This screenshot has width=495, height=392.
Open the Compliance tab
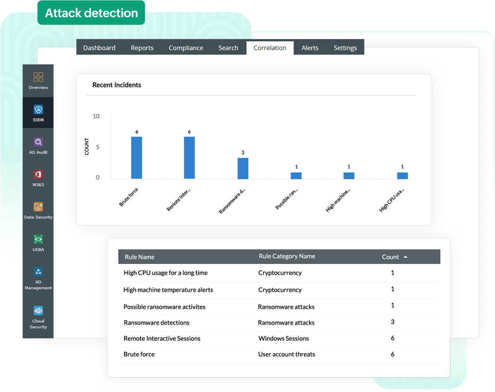(x=186, y=48)
